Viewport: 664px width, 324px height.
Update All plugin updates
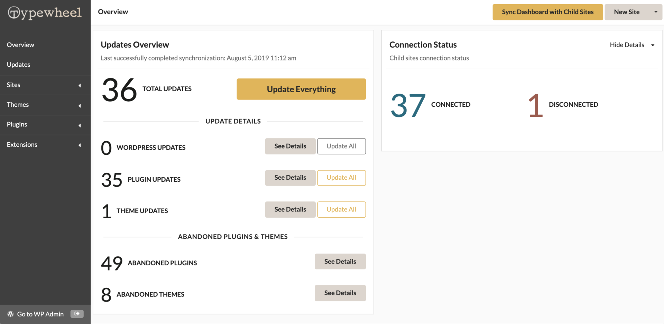point(341,178)
